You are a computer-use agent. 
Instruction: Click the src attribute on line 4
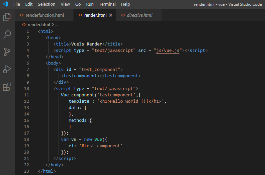142,51
